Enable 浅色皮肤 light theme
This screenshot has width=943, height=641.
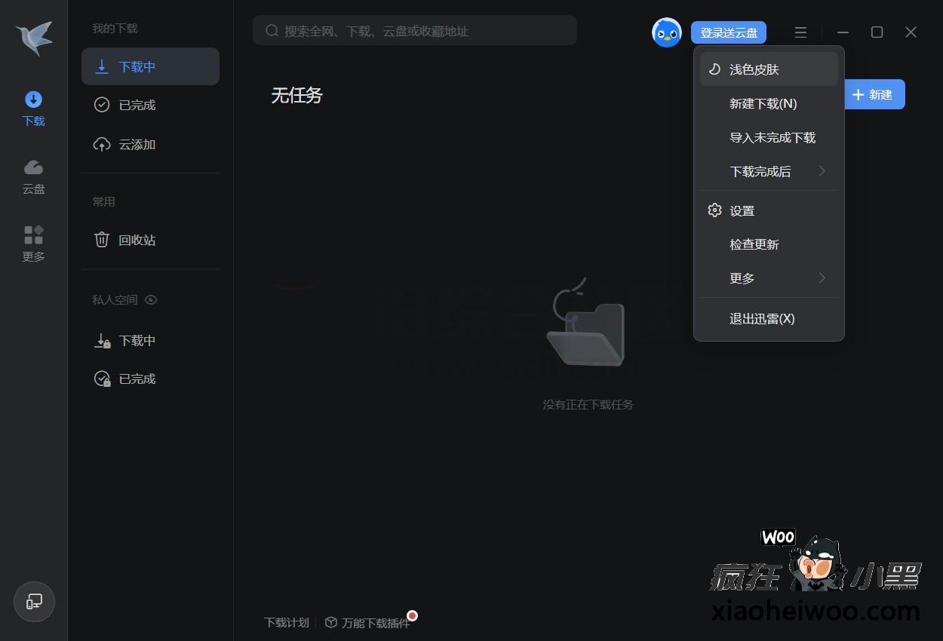click(754, 69)
